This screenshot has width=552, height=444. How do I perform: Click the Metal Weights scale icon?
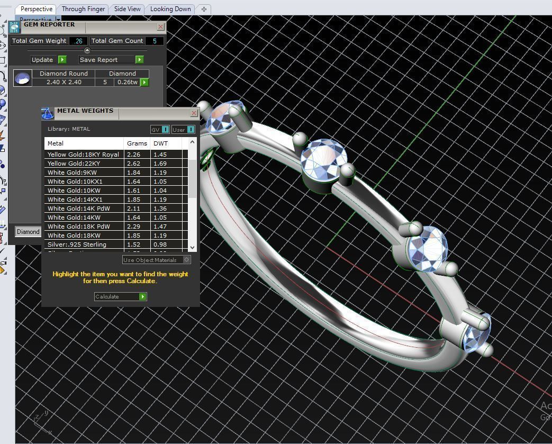47,113
